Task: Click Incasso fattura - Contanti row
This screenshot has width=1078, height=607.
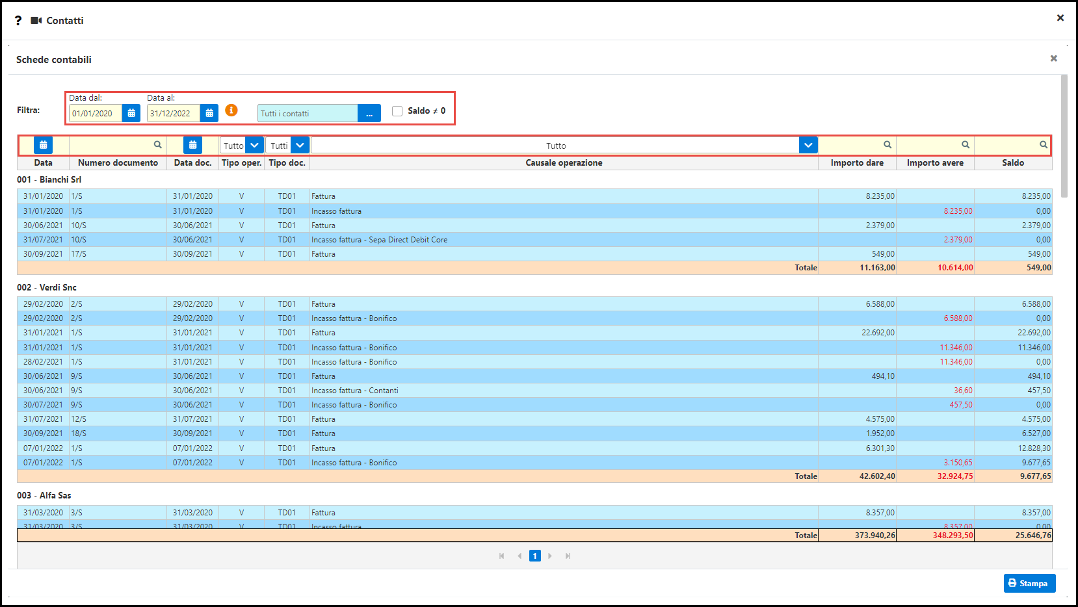Action: point(534,391)
